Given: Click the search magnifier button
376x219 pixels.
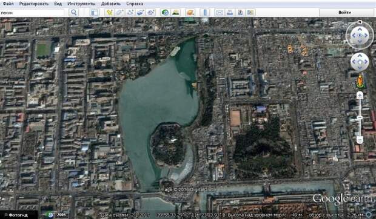Looking at the screenshot, I should (73, 13).
